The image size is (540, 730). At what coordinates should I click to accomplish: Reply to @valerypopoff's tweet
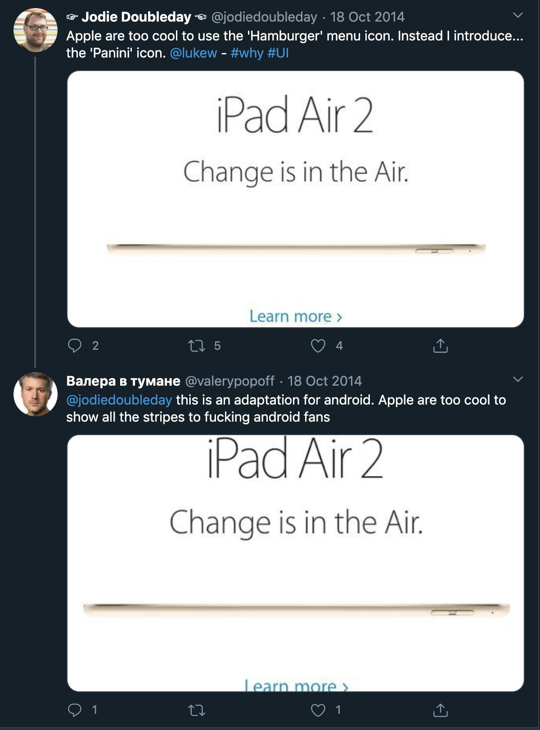(x=76, y=709)
